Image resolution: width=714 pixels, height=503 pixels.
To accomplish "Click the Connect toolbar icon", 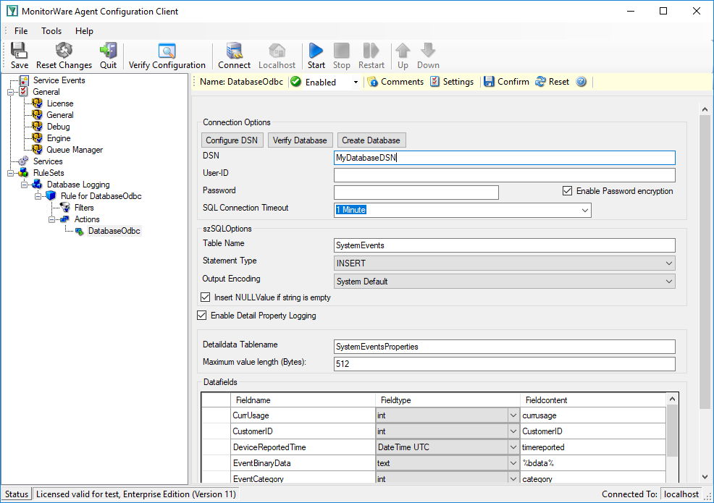I will [x=234, y=51].
